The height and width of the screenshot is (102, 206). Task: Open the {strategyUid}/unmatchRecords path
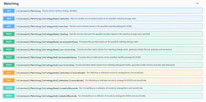(x=46, y=96)
